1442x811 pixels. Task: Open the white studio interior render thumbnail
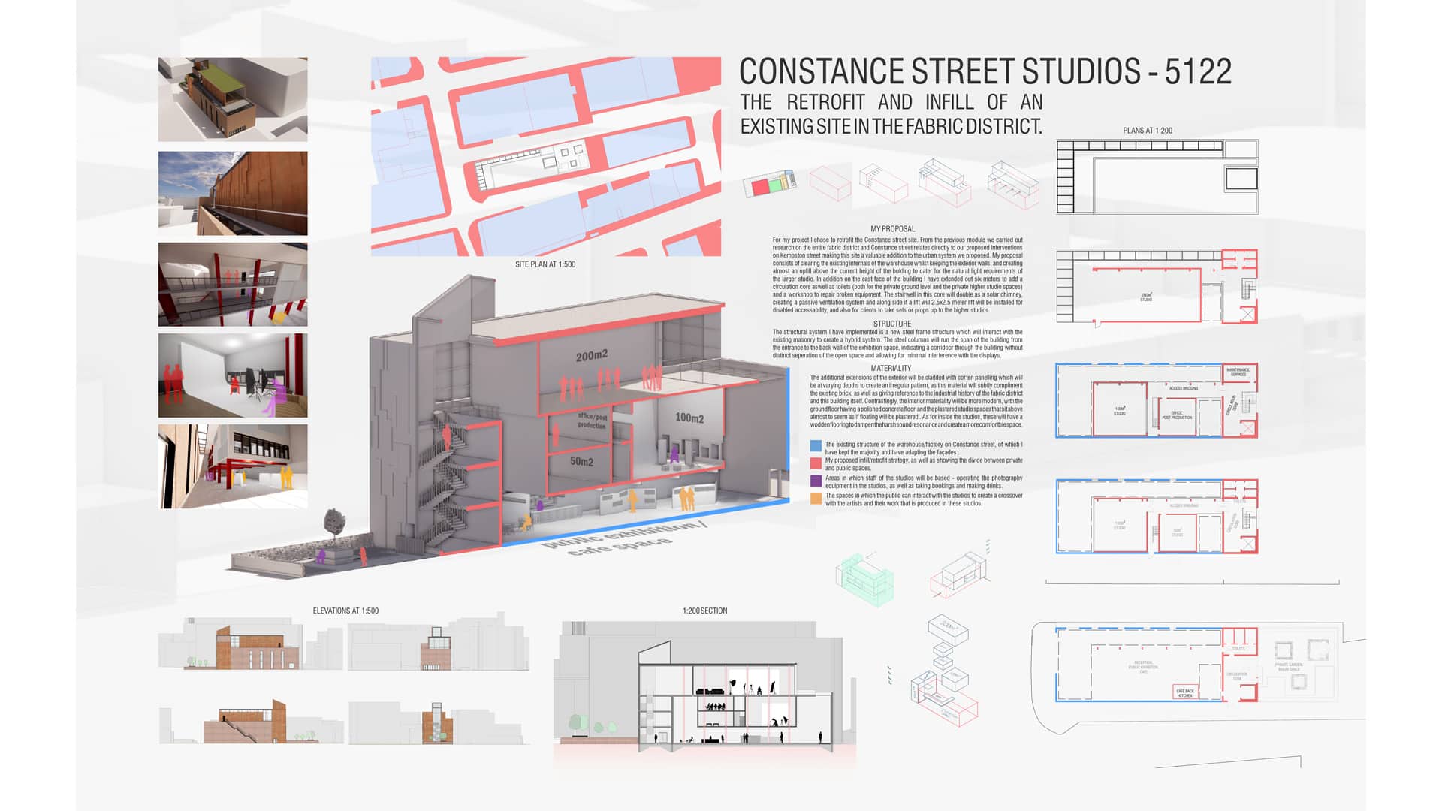[x=233, y=375]
